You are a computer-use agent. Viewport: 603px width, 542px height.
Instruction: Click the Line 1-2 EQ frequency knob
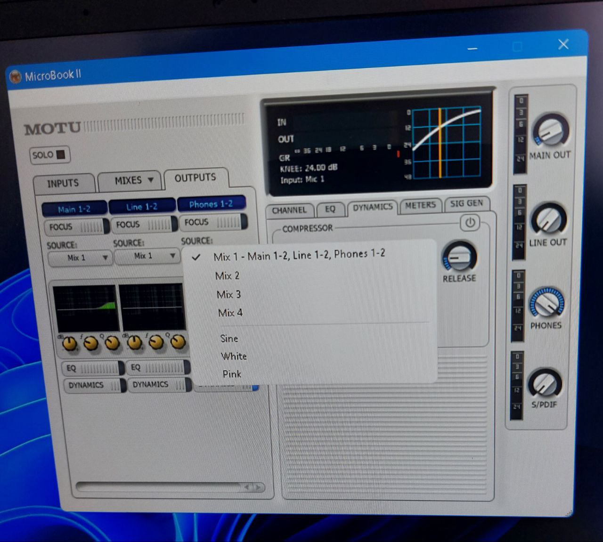pos(156,342)
